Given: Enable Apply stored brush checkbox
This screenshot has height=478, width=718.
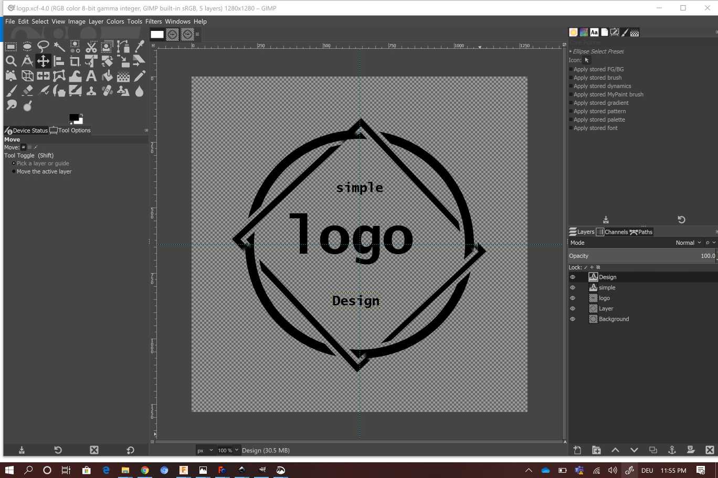Looking at the screenshot, I should (571, 78).
